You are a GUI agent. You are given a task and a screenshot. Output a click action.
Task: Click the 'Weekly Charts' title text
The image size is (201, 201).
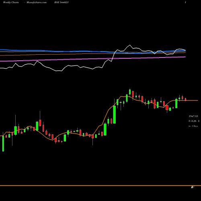11,2
